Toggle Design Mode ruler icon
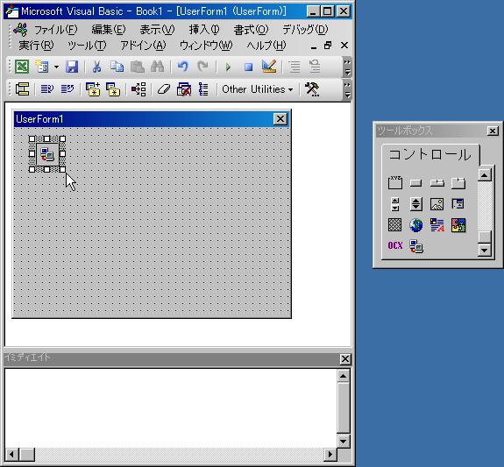504x467 pixels. (269, 67)
